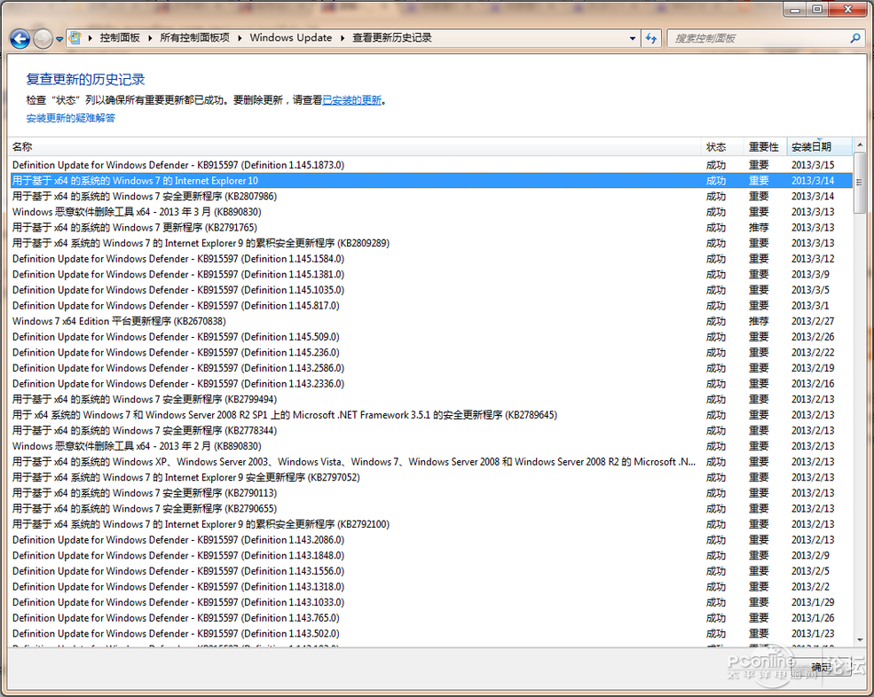Click the scrollbar down arrow of the list

(x=860, y=638)
